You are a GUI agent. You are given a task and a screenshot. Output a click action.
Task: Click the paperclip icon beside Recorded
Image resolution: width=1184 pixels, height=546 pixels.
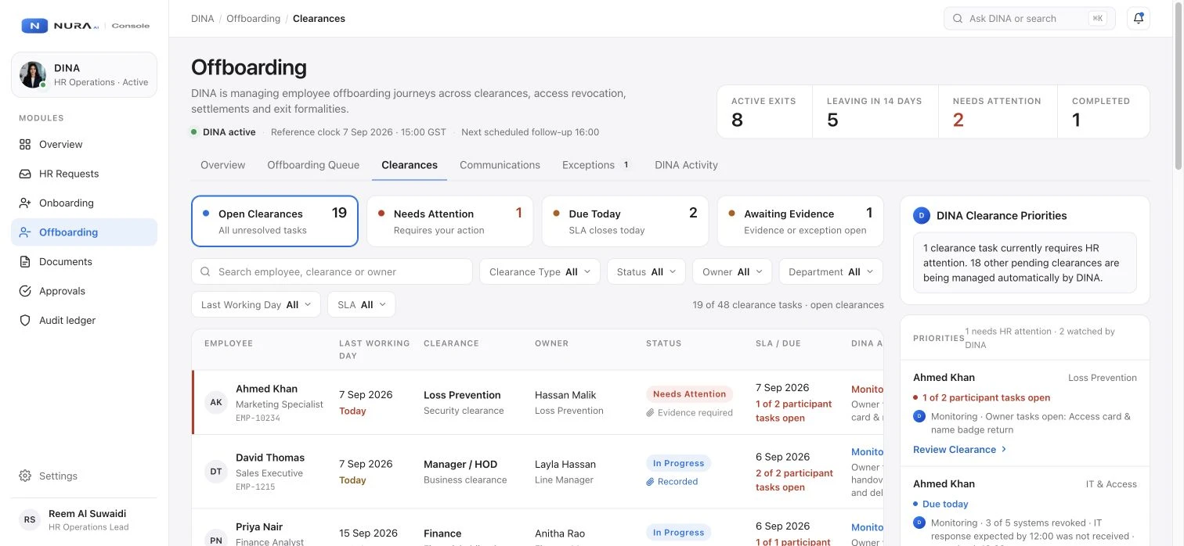(x=650, y=482)
